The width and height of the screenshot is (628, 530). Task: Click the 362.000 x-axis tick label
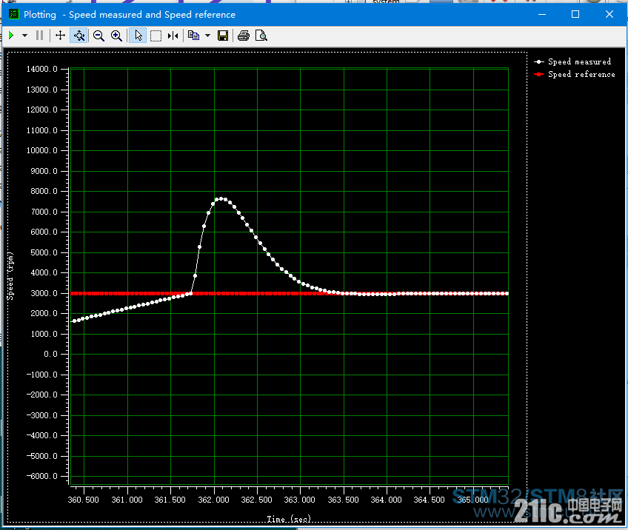(214, 500)
